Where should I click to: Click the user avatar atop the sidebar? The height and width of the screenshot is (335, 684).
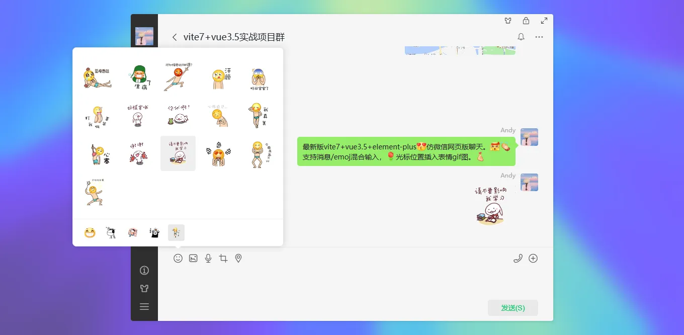tap(144, 36)
